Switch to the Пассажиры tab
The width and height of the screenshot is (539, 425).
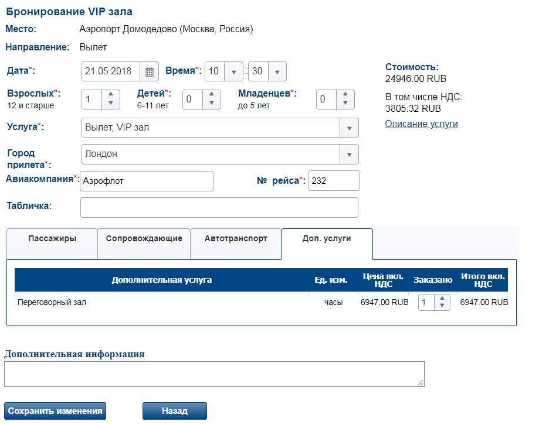tap(52, 239)
